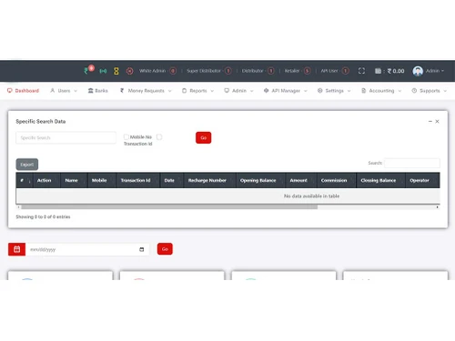Open the API User count link
This screenshot has height=341, width=455.
(x=335, y=71)
